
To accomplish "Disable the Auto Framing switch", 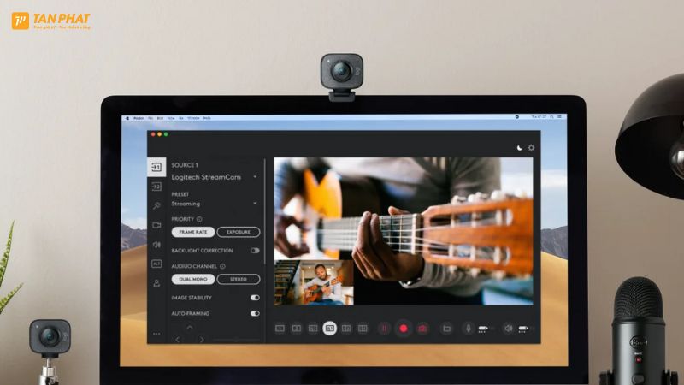I will click(255, 313).
